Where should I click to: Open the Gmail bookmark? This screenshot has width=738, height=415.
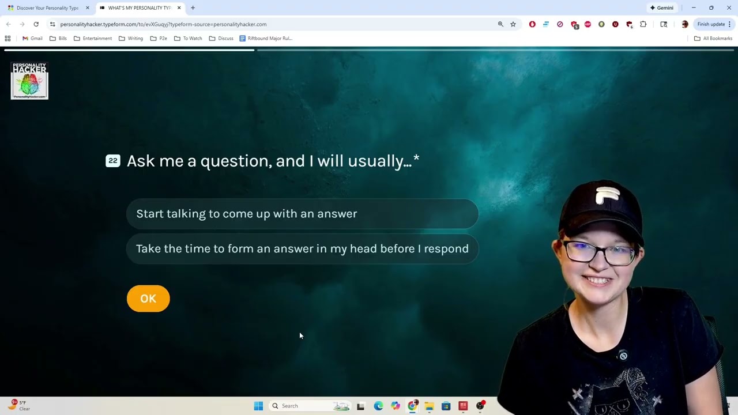[32, 39]
